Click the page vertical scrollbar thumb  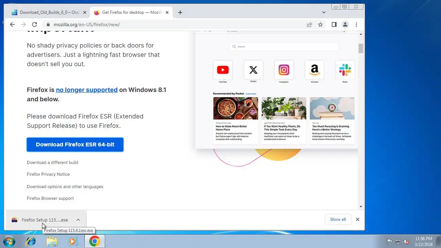(361, 49)
